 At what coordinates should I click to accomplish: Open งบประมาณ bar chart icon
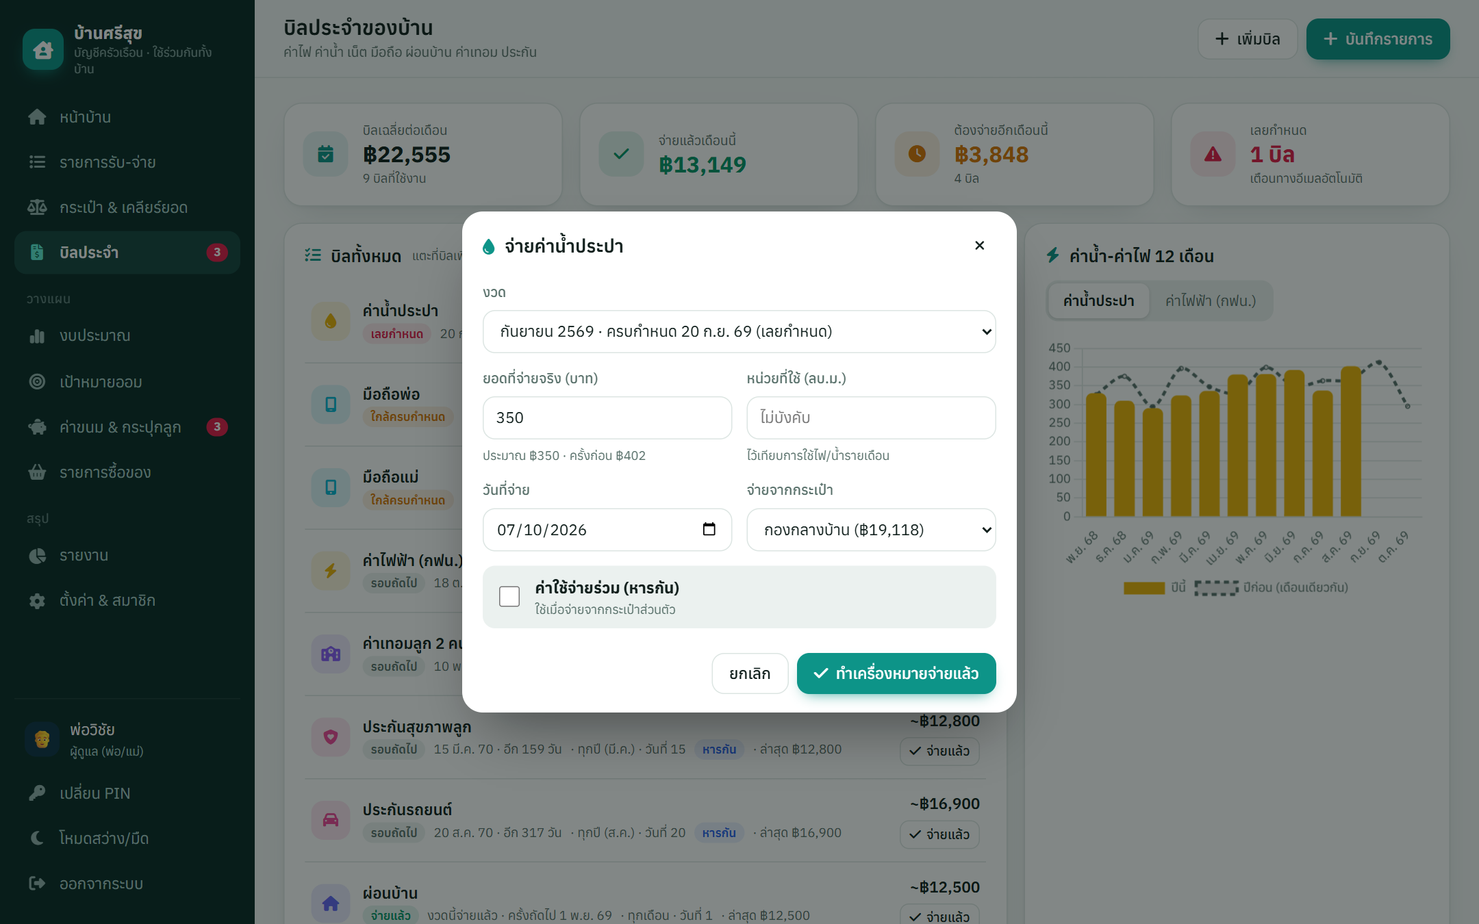(37, 336)
